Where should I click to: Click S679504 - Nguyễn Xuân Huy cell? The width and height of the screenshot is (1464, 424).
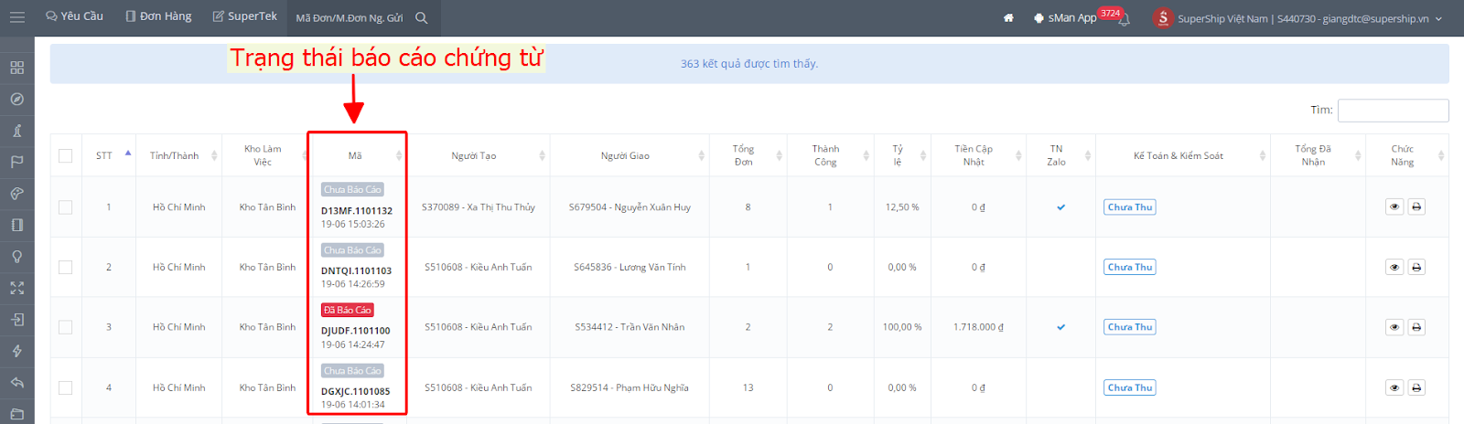630,207
